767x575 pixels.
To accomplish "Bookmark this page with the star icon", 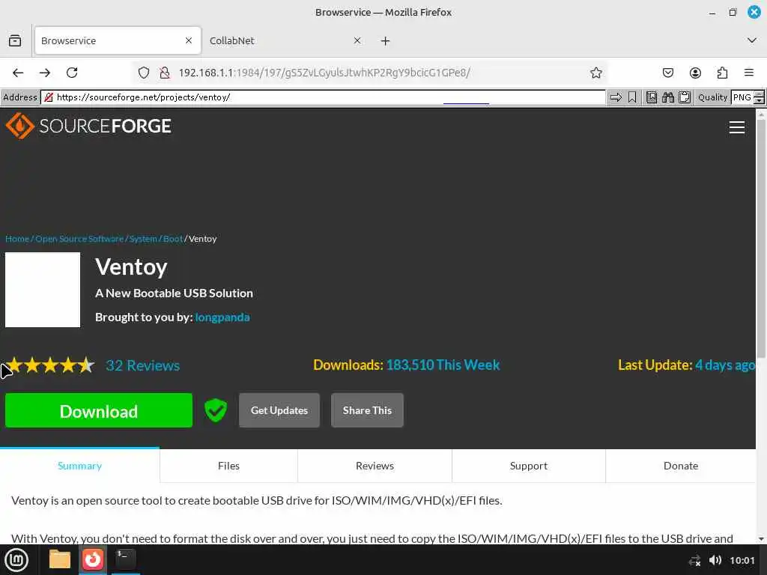I will [x=595, y=73].
